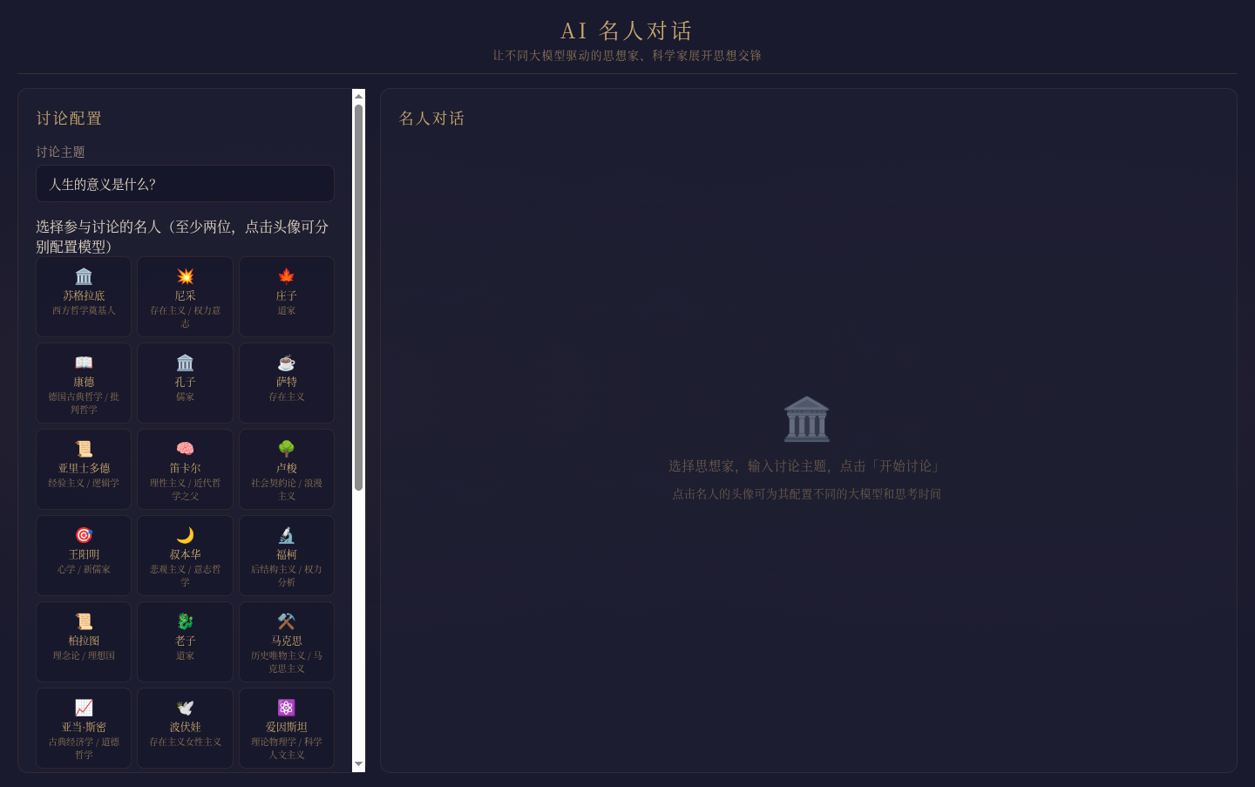Screen dimensions: 1255x787
Task: Click the 名人对话 panel heading
Action: click(x=431, y=119)
